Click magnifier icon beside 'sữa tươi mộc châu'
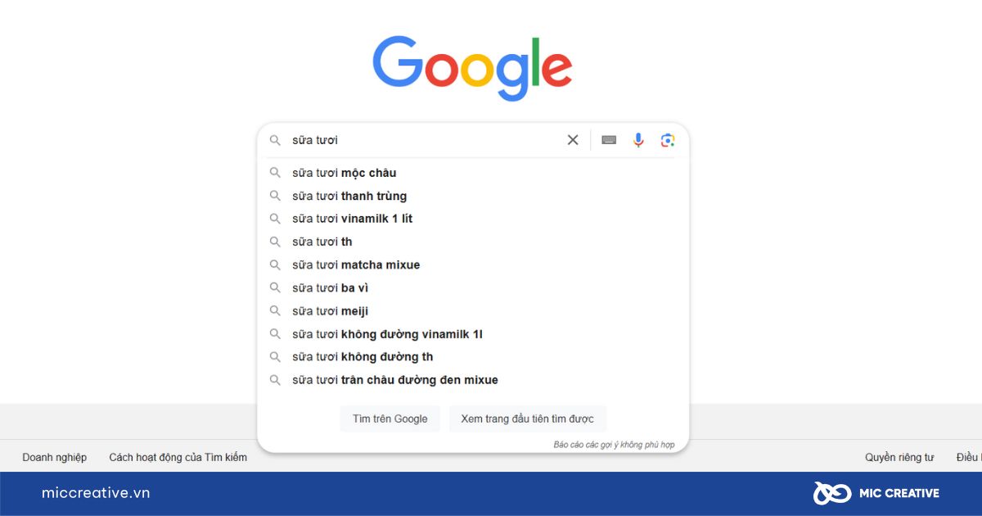Image resolution: width=982 pixels, height=516 pixels. point(276,173)
